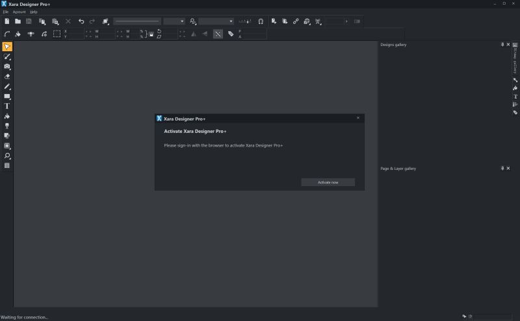The height and width of the screenshot is (321, 520).
Task: Select the Shadow tool
Action: (7, 136)
